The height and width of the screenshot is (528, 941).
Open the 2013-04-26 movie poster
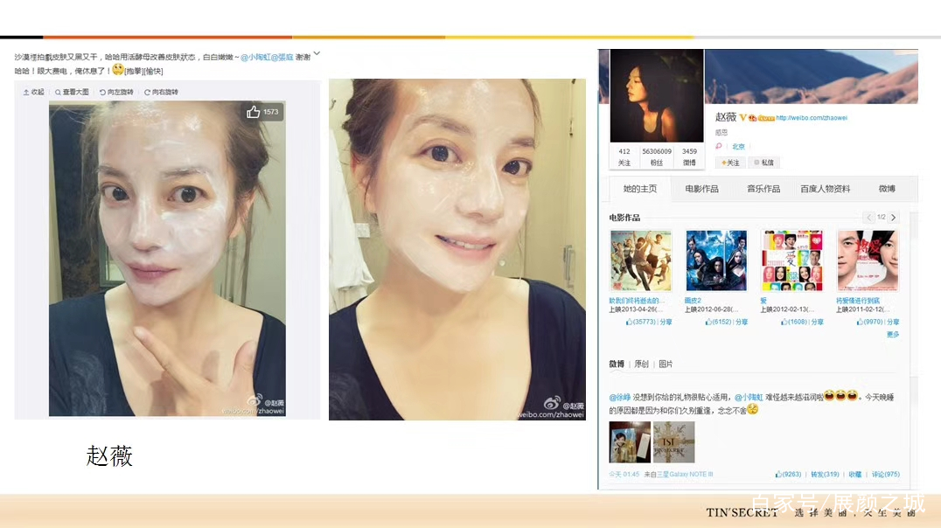(x=641, y=261)
